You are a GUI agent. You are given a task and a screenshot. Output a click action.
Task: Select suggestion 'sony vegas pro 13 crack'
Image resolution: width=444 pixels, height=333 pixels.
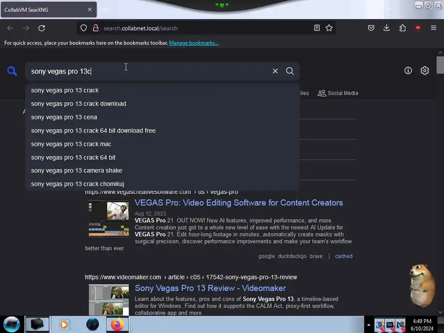(x=162, y=90)
